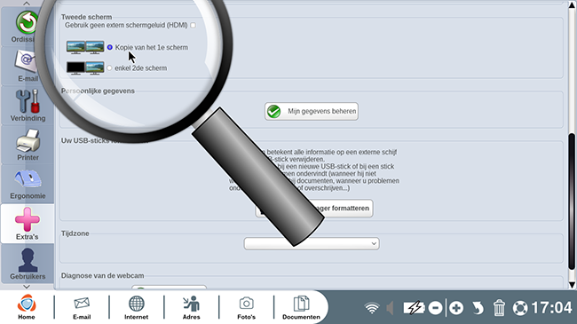Expand sidebar downward with the bottom chevron
Image resolution: width=577 pixels, height=324 pixels.
coord(27,287)
